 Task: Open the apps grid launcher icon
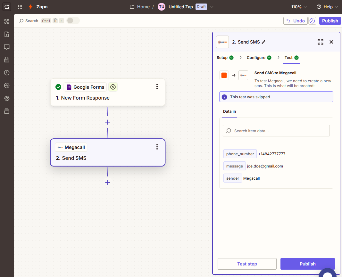20,7
